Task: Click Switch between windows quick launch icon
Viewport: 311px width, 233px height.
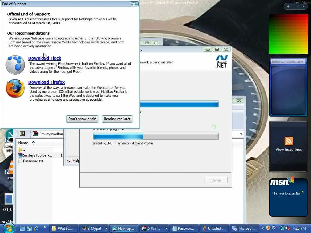Action: 29,228
